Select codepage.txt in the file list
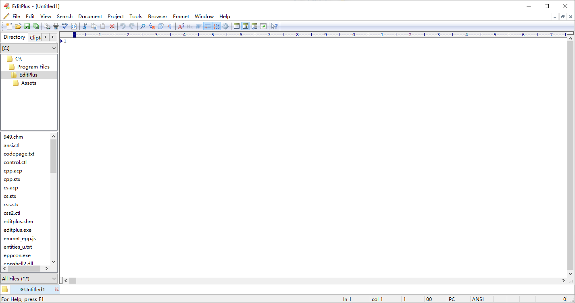The width and height of the screenshot is (575, 303). [19, 154]
